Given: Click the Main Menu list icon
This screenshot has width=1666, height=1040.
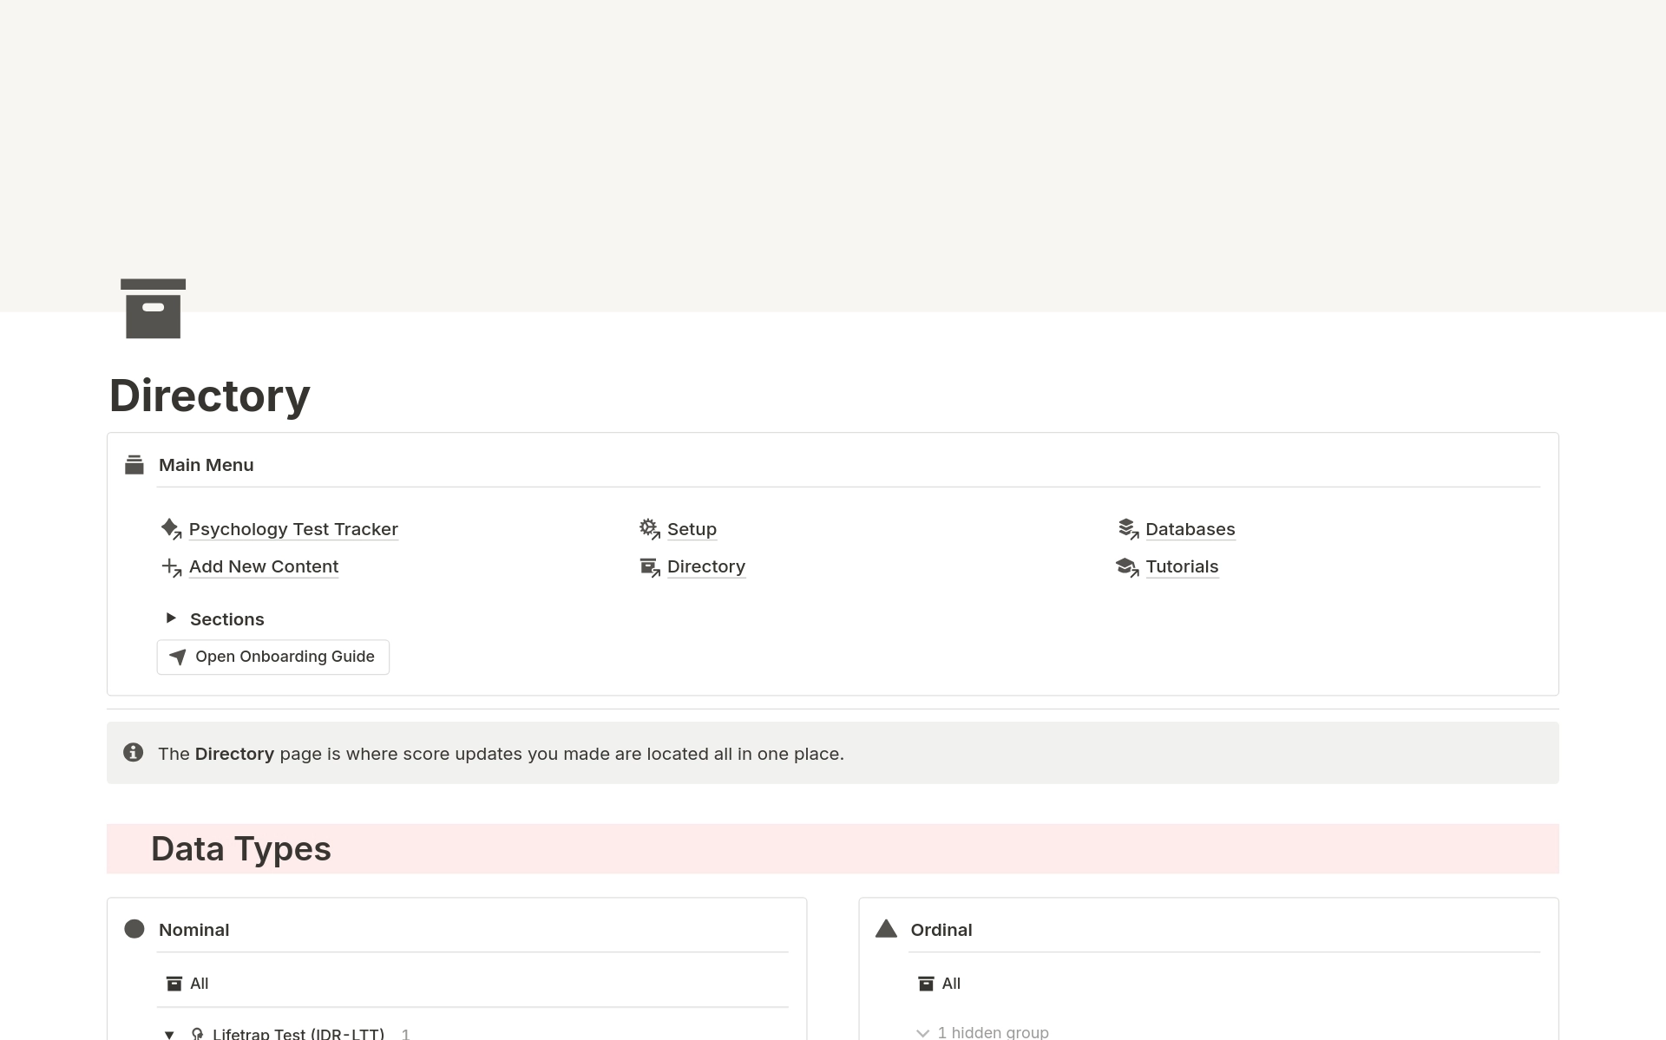Looking at the screenshot, I should 135,464.
